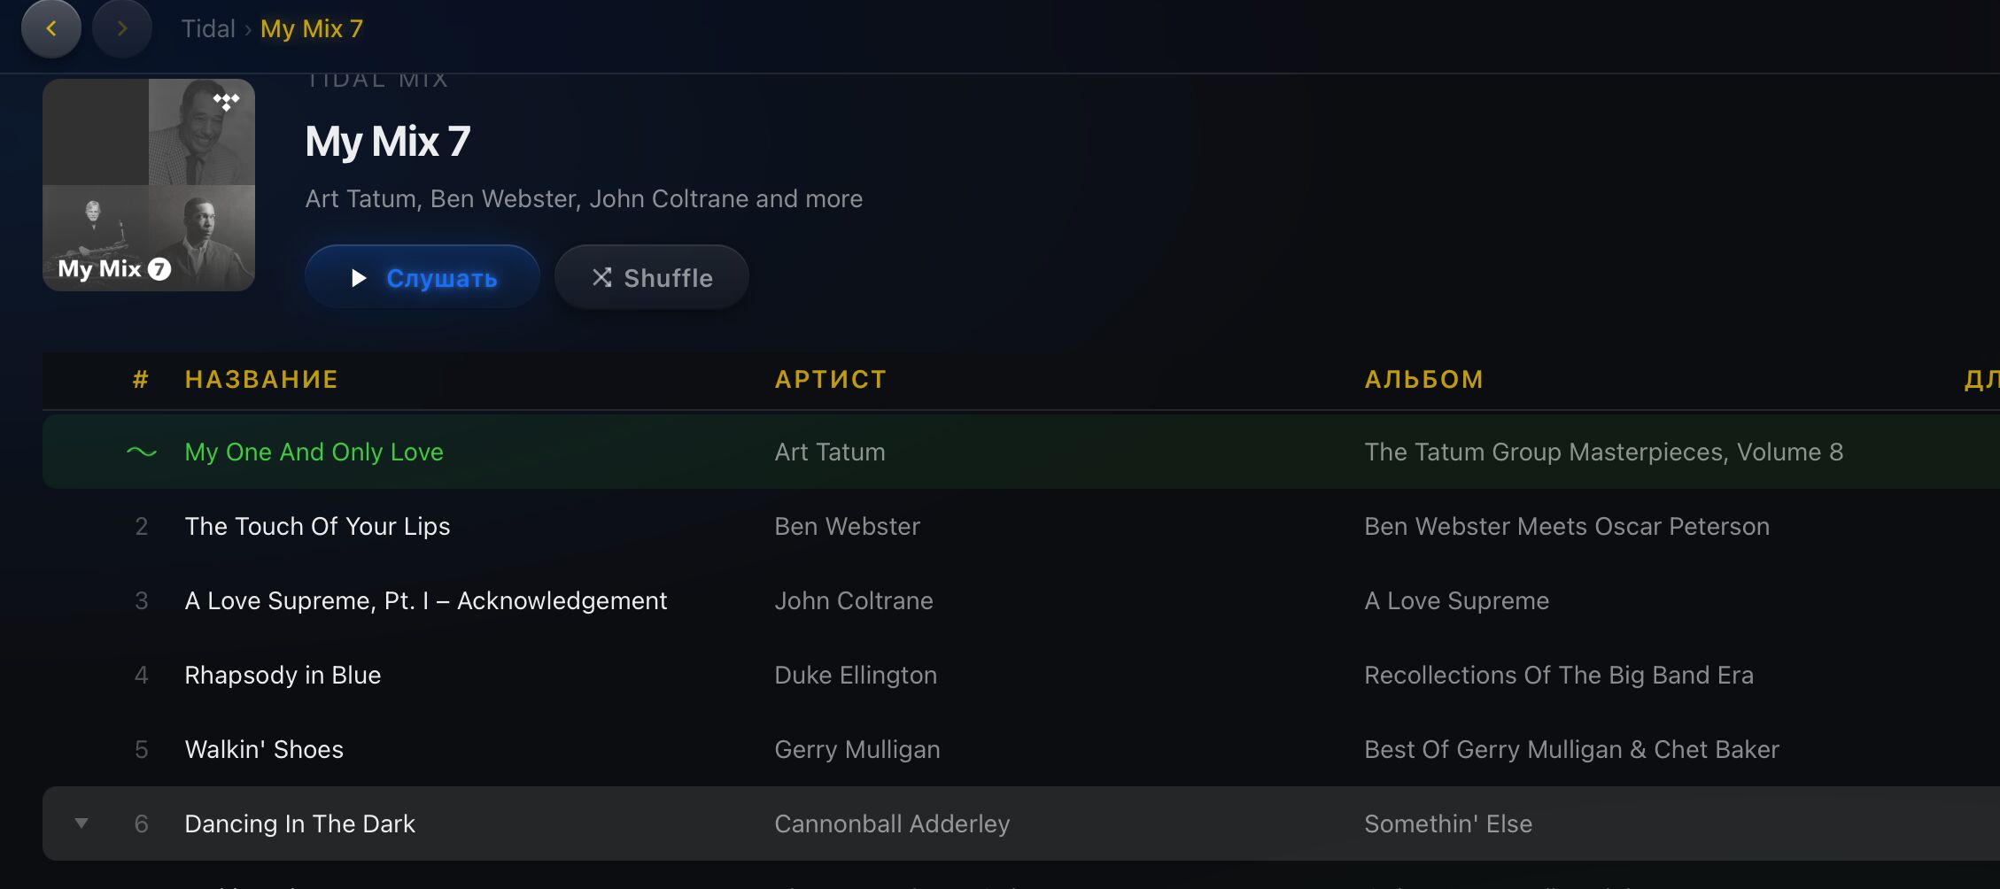2000x889 pixels.
Task: Click the forward navigation arrow
Action: click(x=122, y=29)
